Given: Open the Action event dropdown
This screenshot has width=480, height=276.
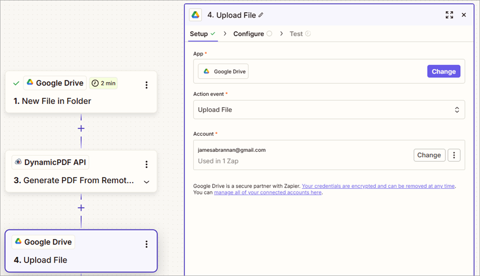Looking at the screenshot, I should (329, 110).
